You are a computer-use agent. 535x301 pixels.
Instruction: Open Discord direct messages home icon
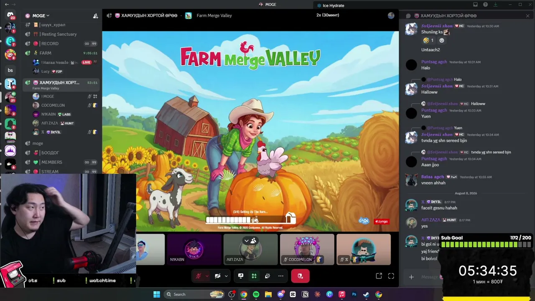point(10,15)
